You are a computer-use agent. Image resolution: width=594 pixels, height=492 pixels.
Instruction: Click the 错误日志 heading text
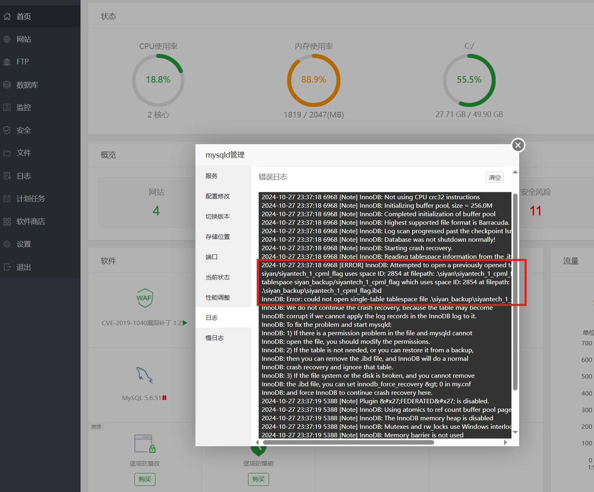click(x=273, y=177)
